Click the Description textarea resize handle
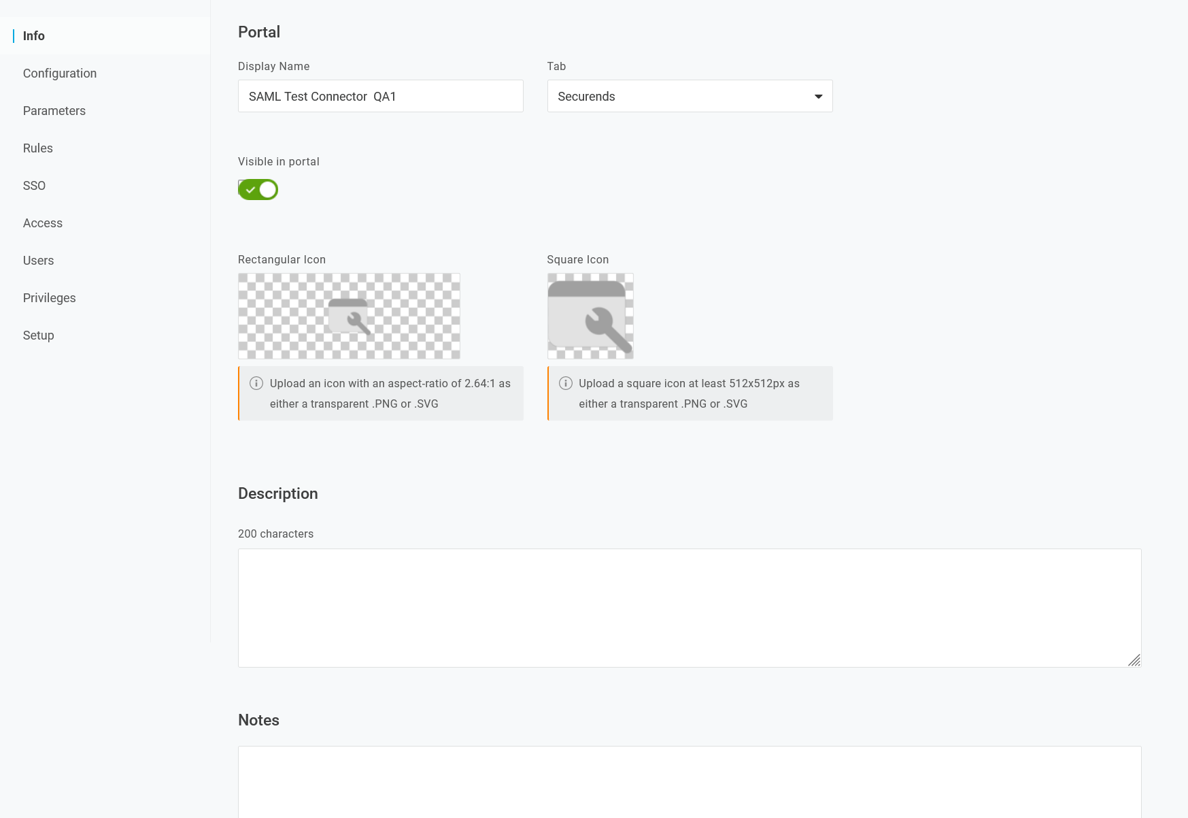The width and height of the screenshot is (1188, 818). point(1134,659)
